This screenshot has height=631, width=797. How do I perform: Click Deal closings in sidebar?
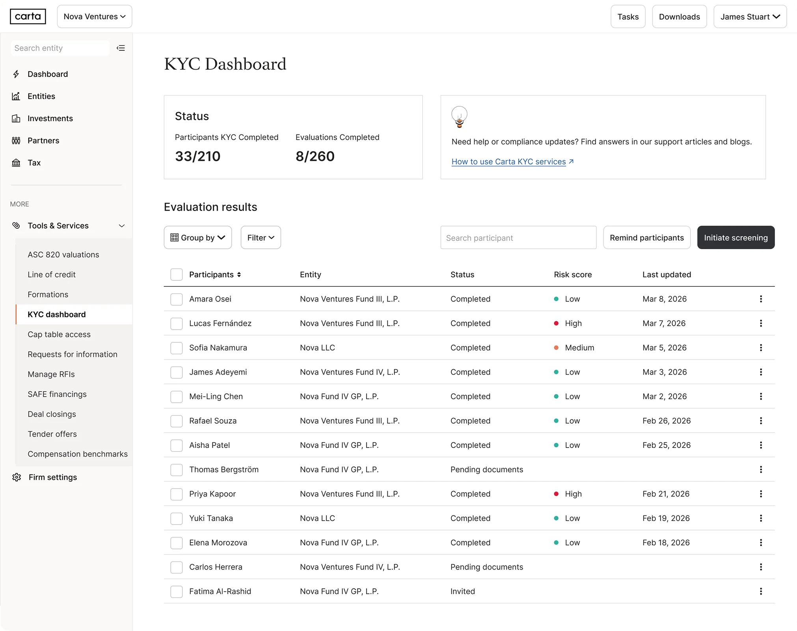pos(52,414)
